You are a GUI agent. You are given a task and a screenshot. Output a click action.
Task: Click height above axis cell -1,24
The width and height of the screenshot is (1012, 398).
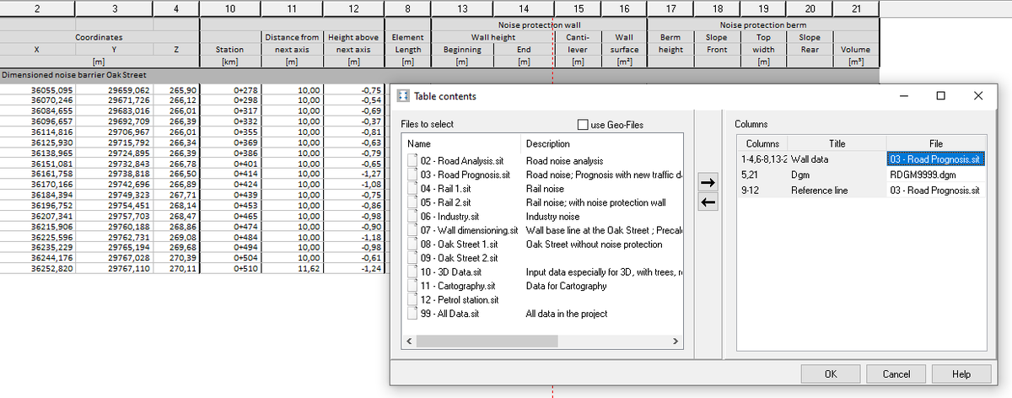click(x=353, y=268)
